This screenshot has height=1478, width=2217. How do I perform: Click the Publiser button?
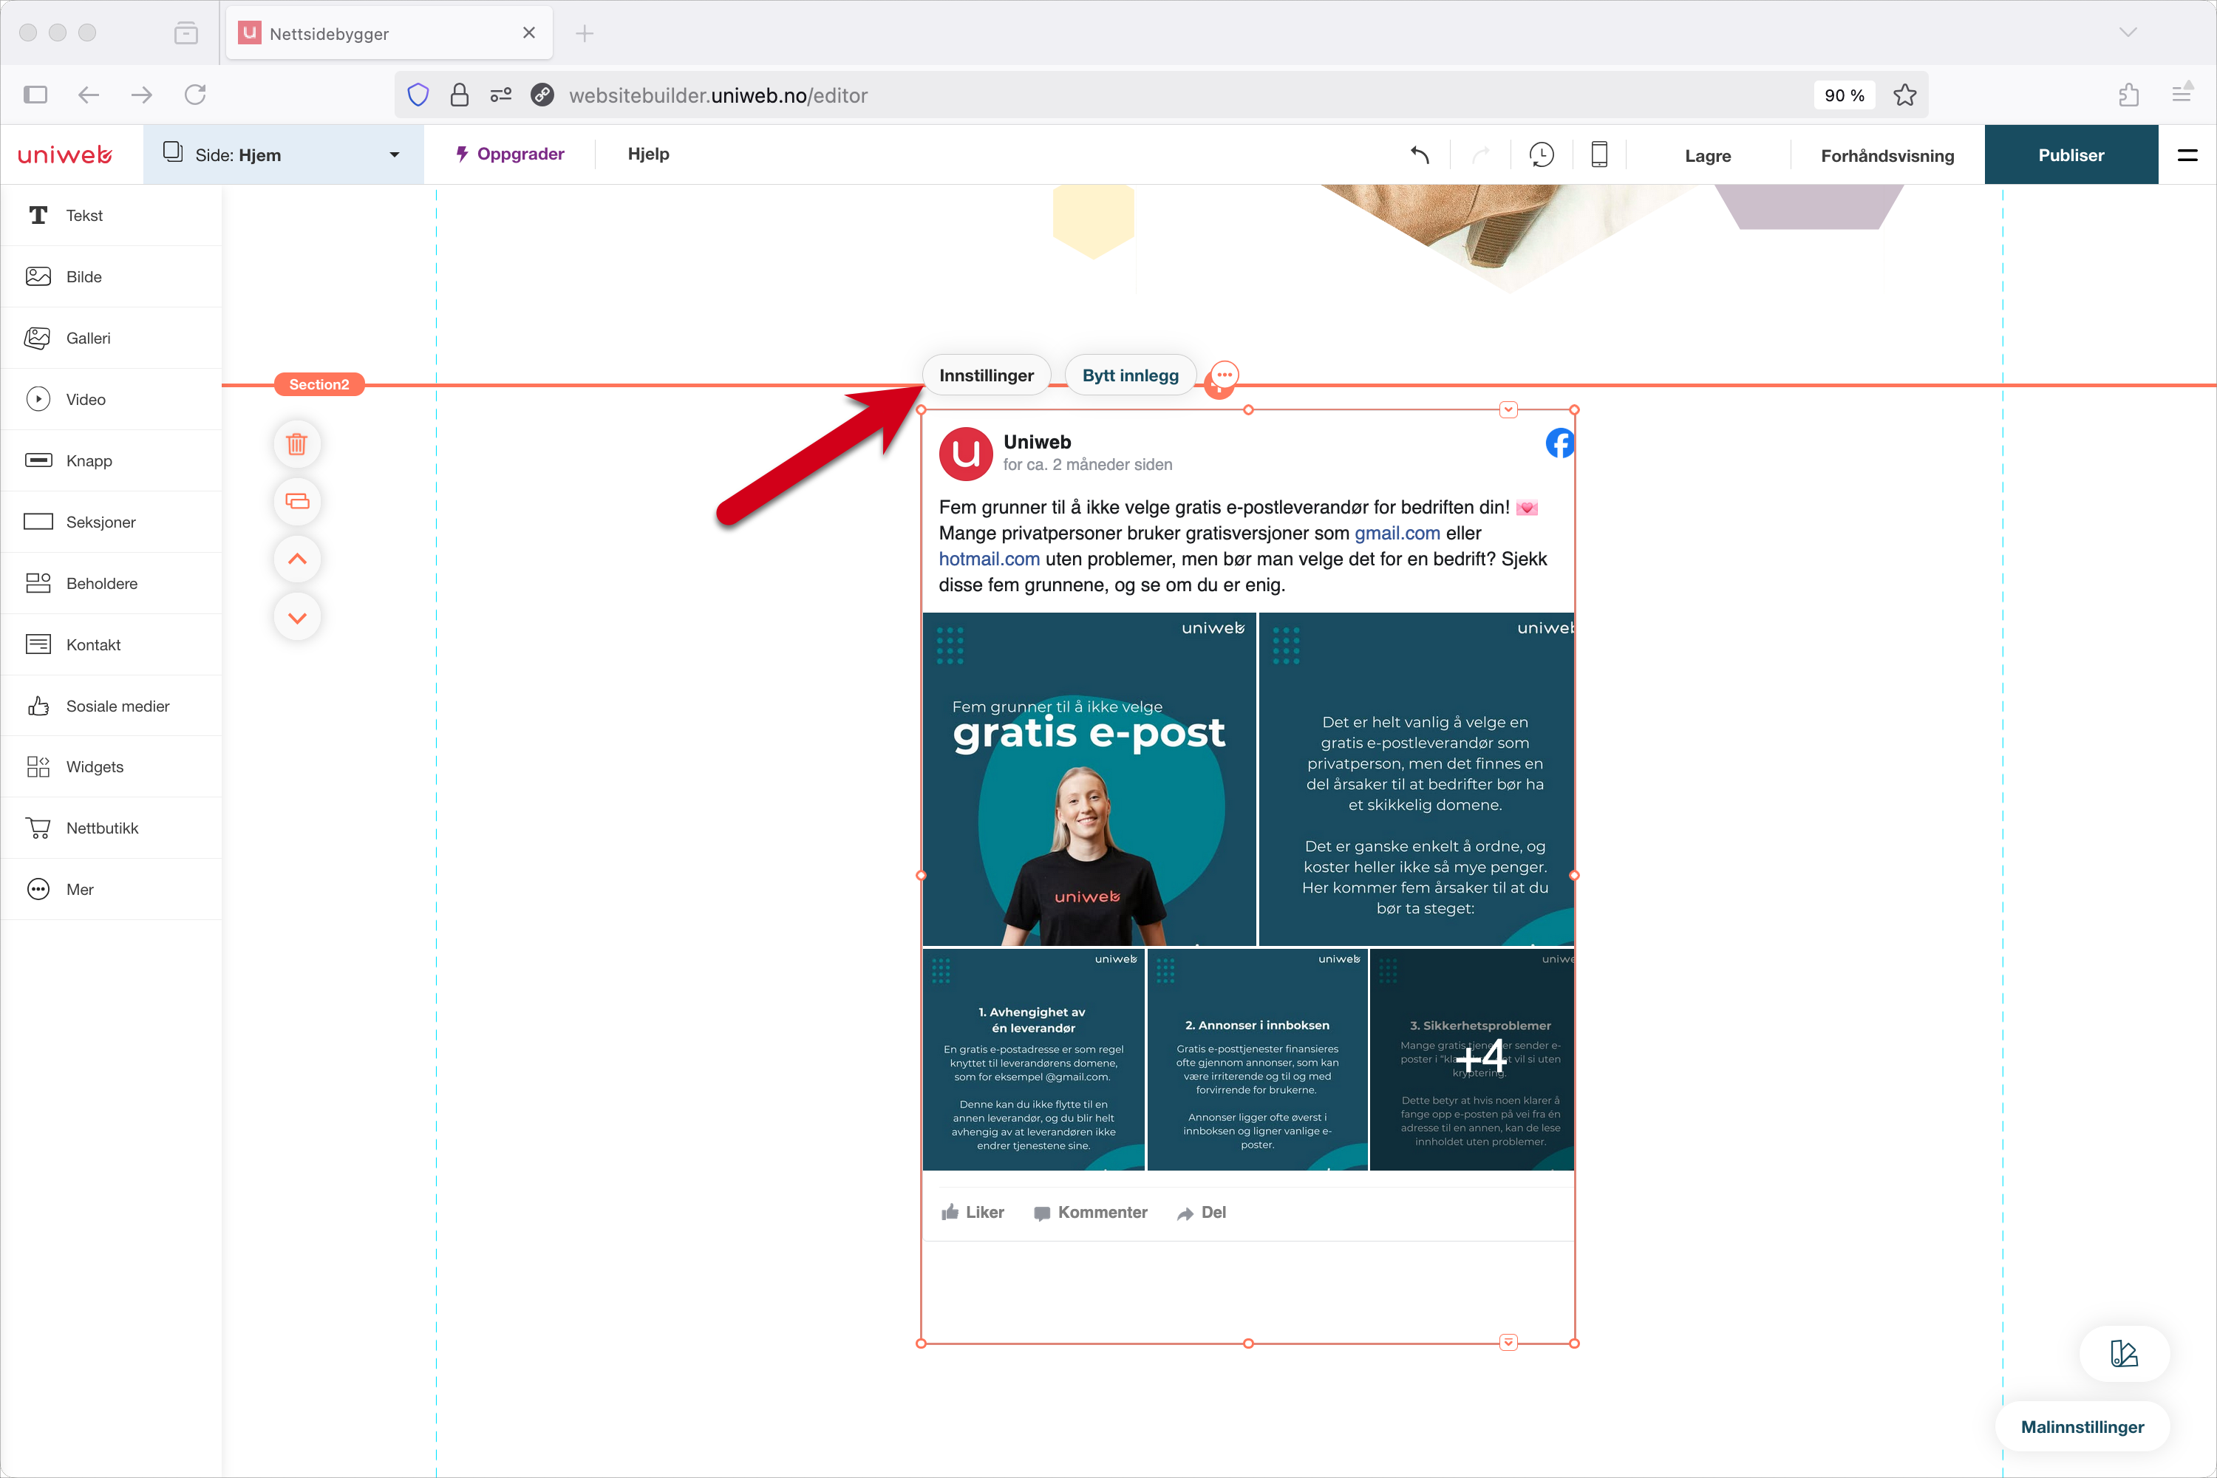click(2071, 154)
